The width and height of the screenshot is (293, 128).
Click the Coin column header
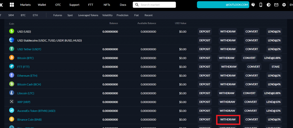[11, 24]
